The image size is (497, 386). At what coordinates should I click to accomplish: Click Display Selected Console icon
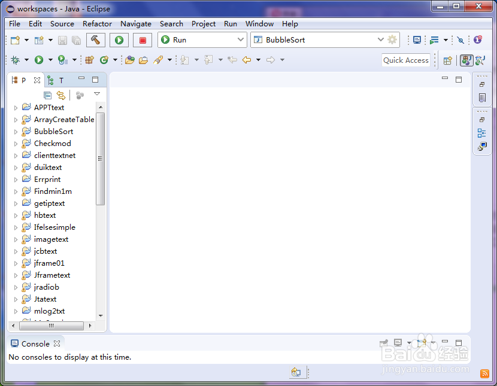coord(398,343)
